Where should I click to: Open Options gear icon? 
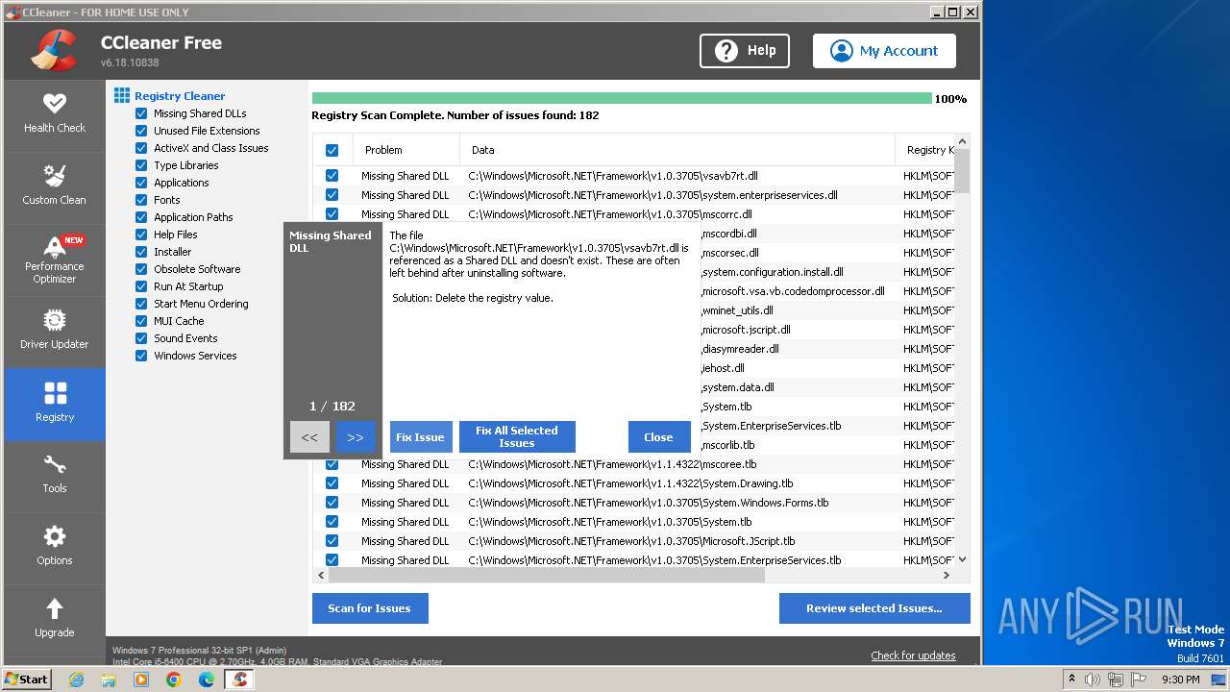[x=55, y=536]
